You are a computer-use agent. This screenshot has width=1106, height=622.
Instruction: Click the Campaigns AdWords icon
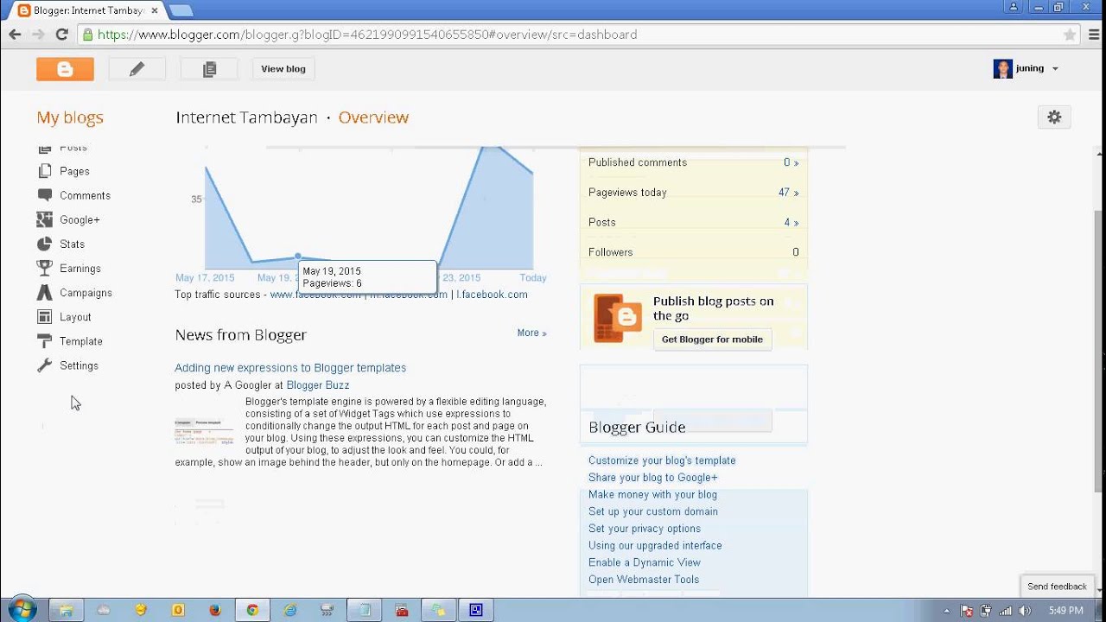pos(45,293)
